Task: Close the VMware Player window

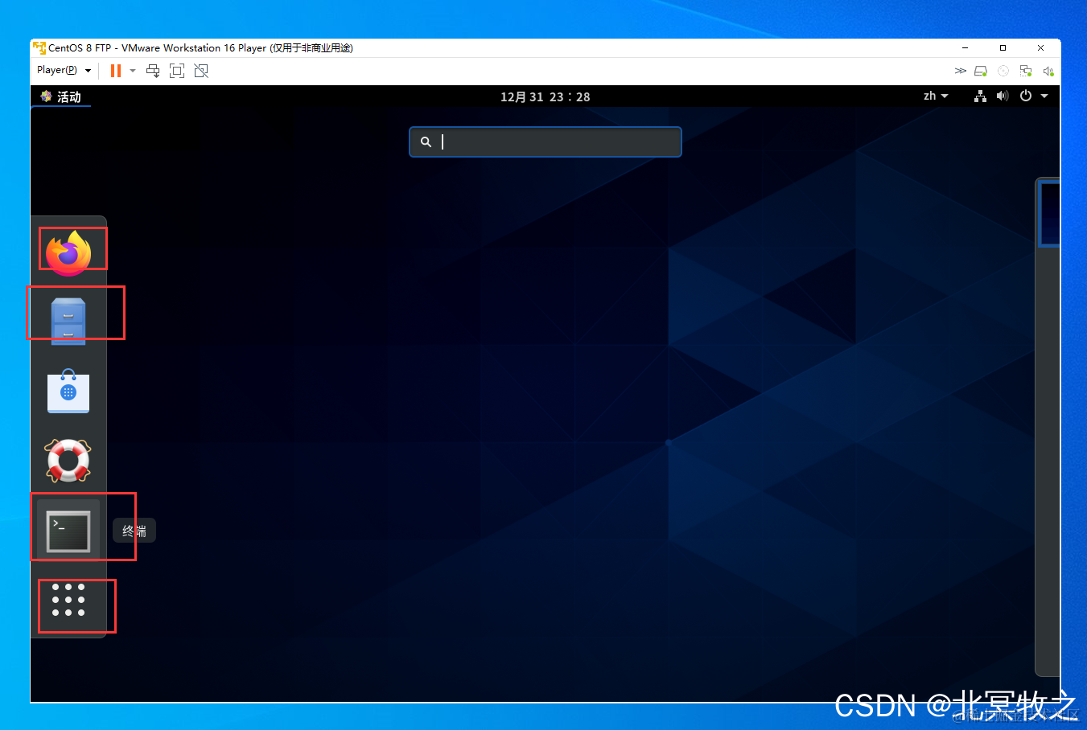Action: pos(1040,48)
